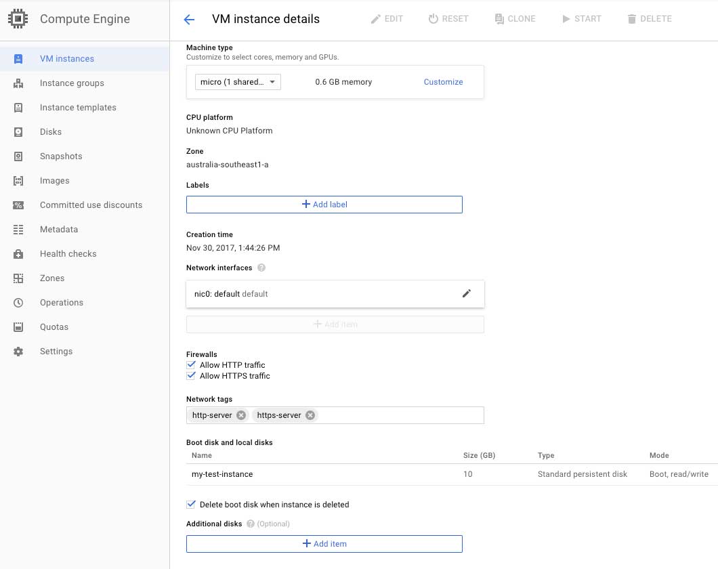
Task: Click the Disks icon in the sidebar
Action: click(x=18, y=132)
